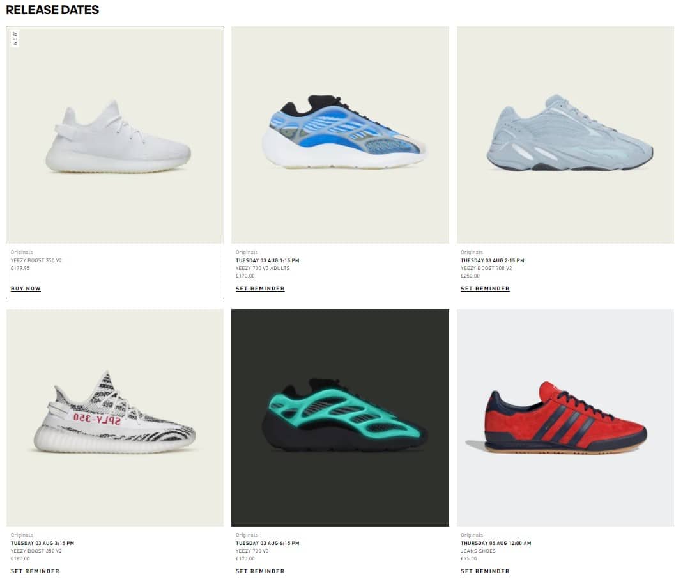This screenshot has height=586, width=683.
Task: Select the grey Yeezy Boost 700 V2 image
Action: (565, 135)
